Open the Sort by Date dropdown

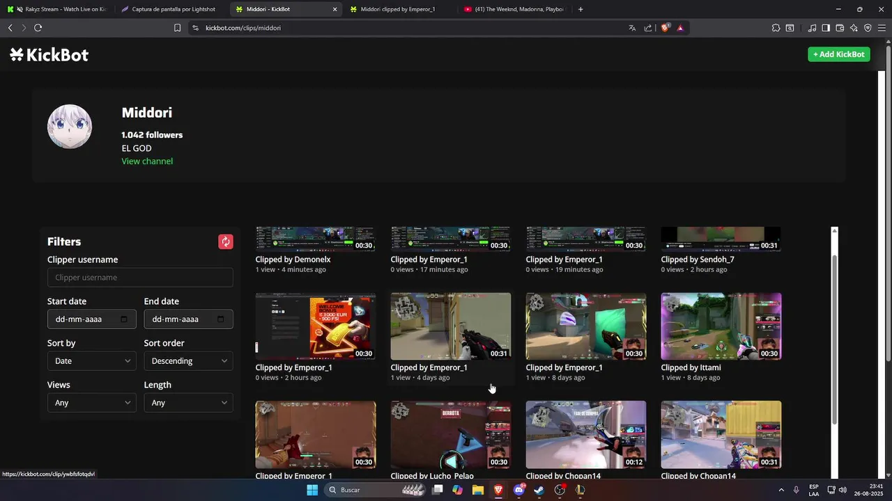[x=91, y=361]
